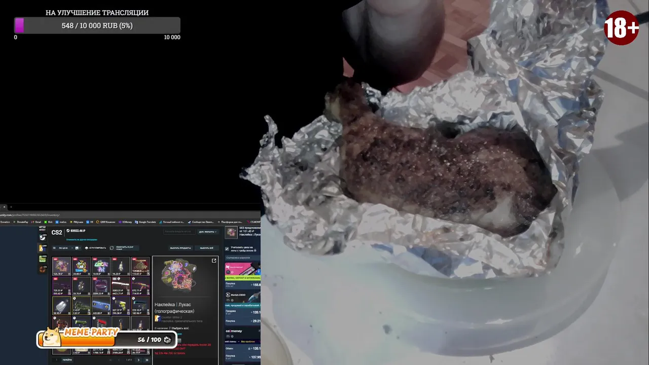
Task: Open the Личный кабинет bookmark
Action: (171, 222)
